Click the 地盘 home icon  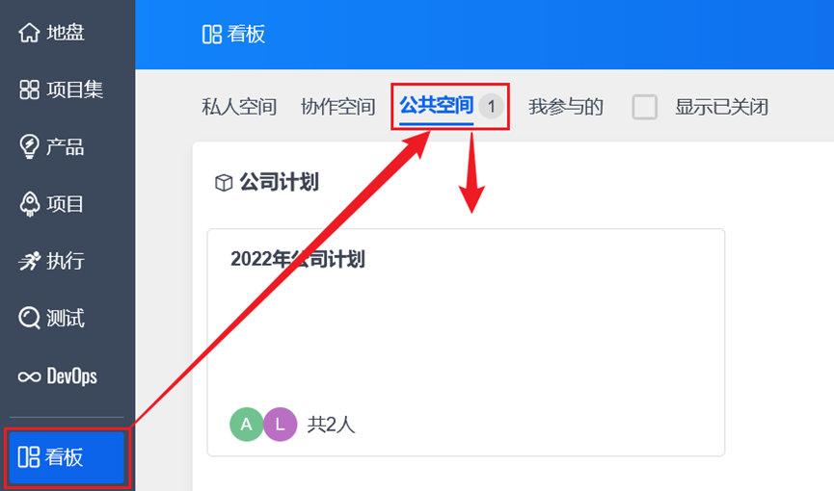(x=29, y=33)
